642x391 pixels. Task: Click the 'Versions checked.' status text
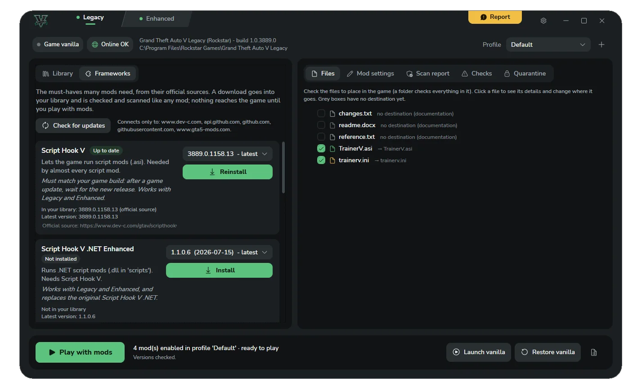point(154,357)
